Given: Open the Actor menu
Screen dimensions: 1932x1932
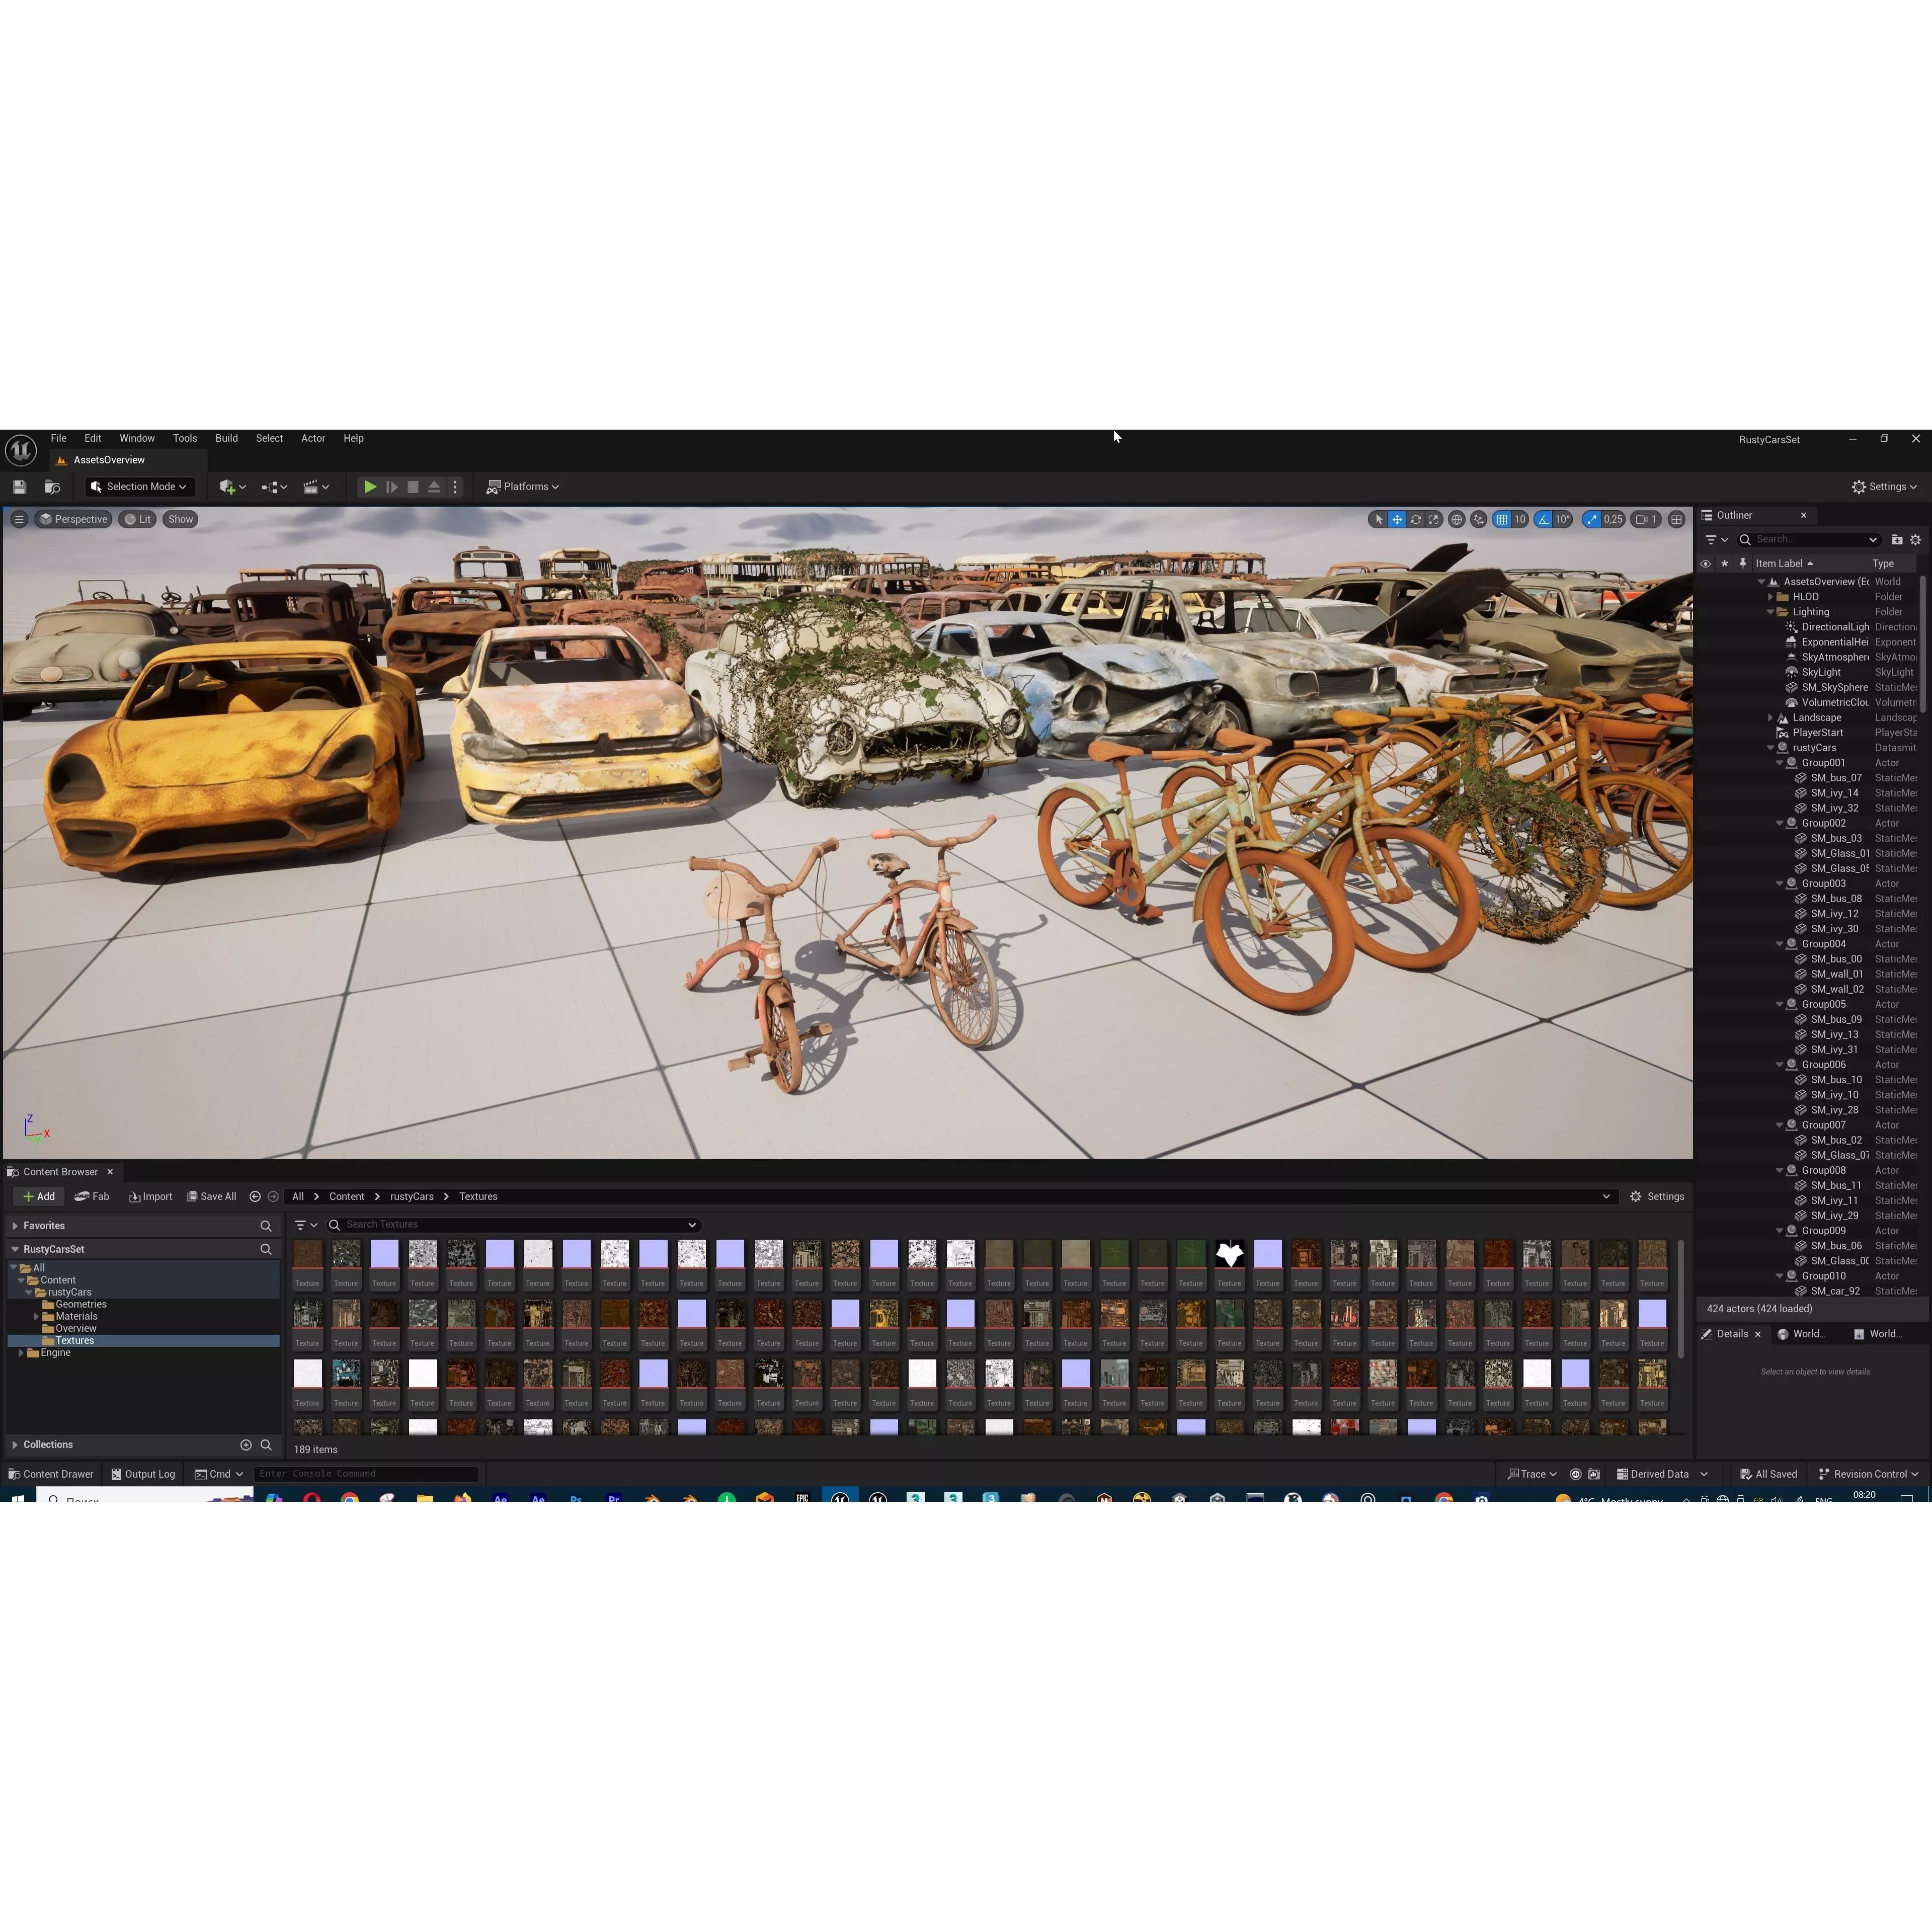Looking at the screenshot, I should pyautogui.click(x=313, y=438).
